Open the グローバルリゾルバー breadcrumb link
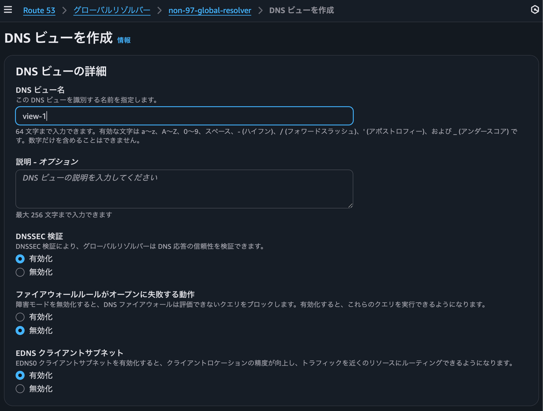This screenshot has height=411, width=543. 112,10
